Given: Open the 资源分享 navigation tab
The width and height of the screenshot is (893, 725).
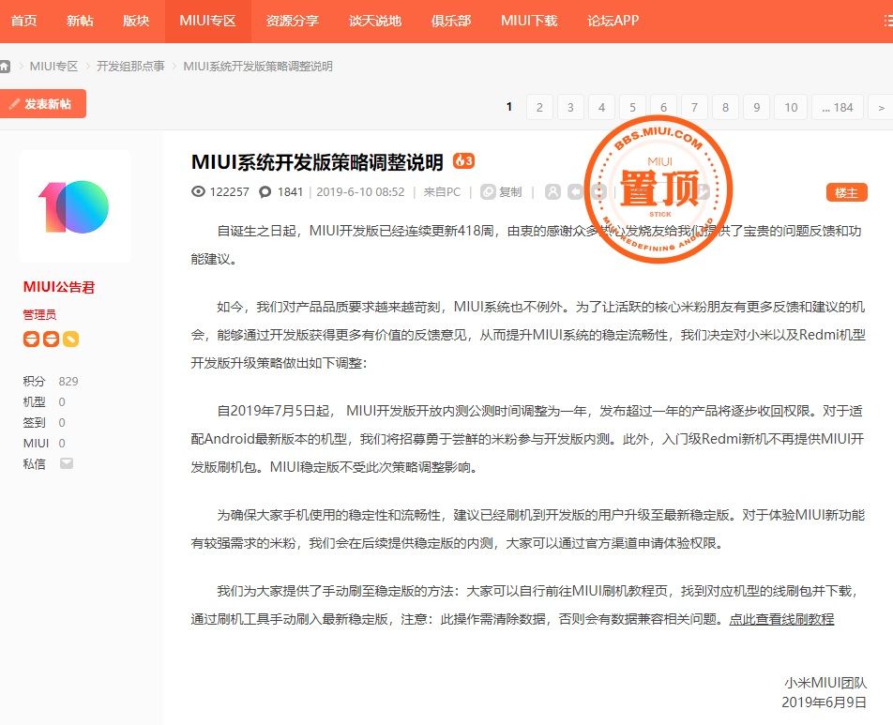Looking at the screenshot, I should 292,21.
